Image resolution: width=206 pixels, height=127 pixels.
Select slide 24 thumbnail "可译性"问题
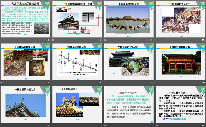coord(181,105)
